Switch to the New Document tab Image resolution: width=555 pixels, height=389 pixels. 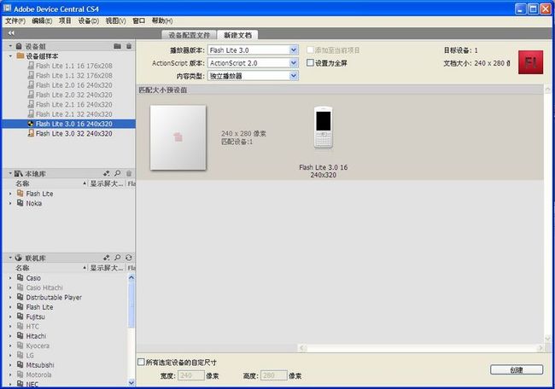[237, 35]
